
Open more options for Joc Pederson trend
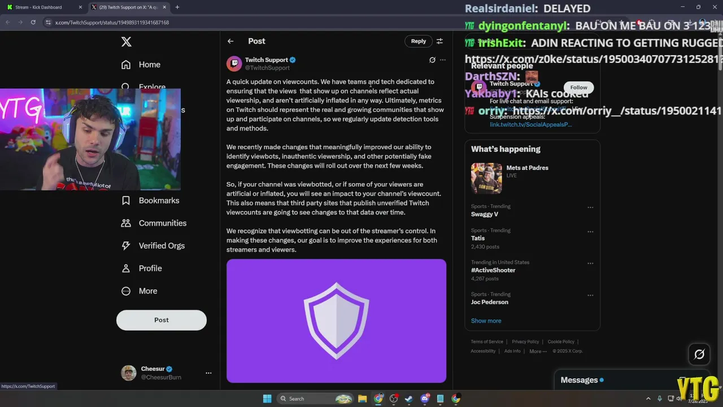[x=590, y=295]
